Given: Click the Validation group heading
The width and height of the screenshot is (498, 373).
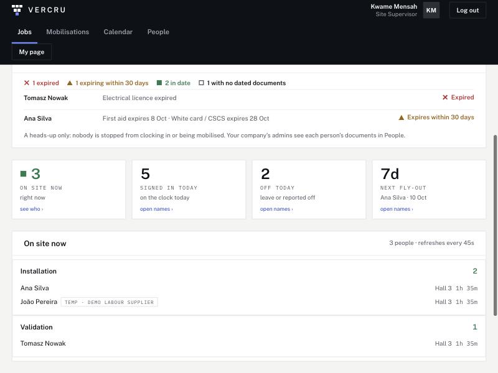Looking at the screenshot, I should (x=37, y=328).
